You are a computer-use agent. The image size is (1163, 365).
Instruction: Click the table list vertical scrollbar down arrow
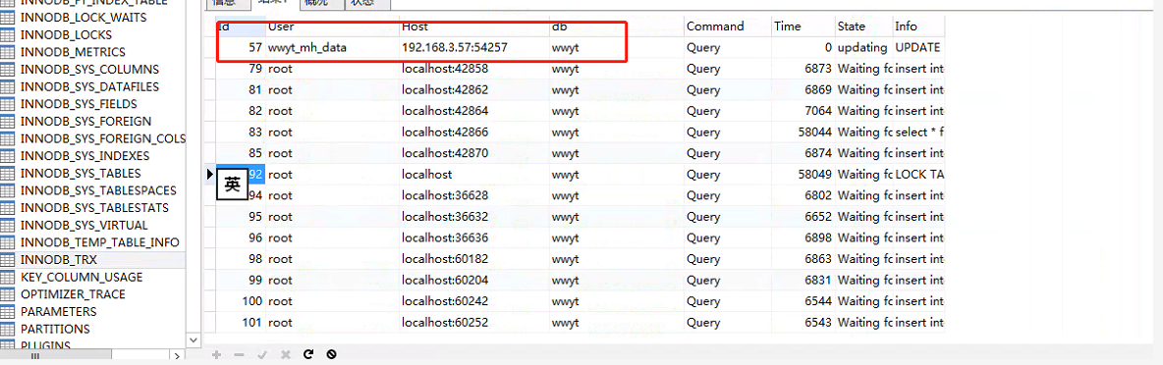(x=193, y=339)
